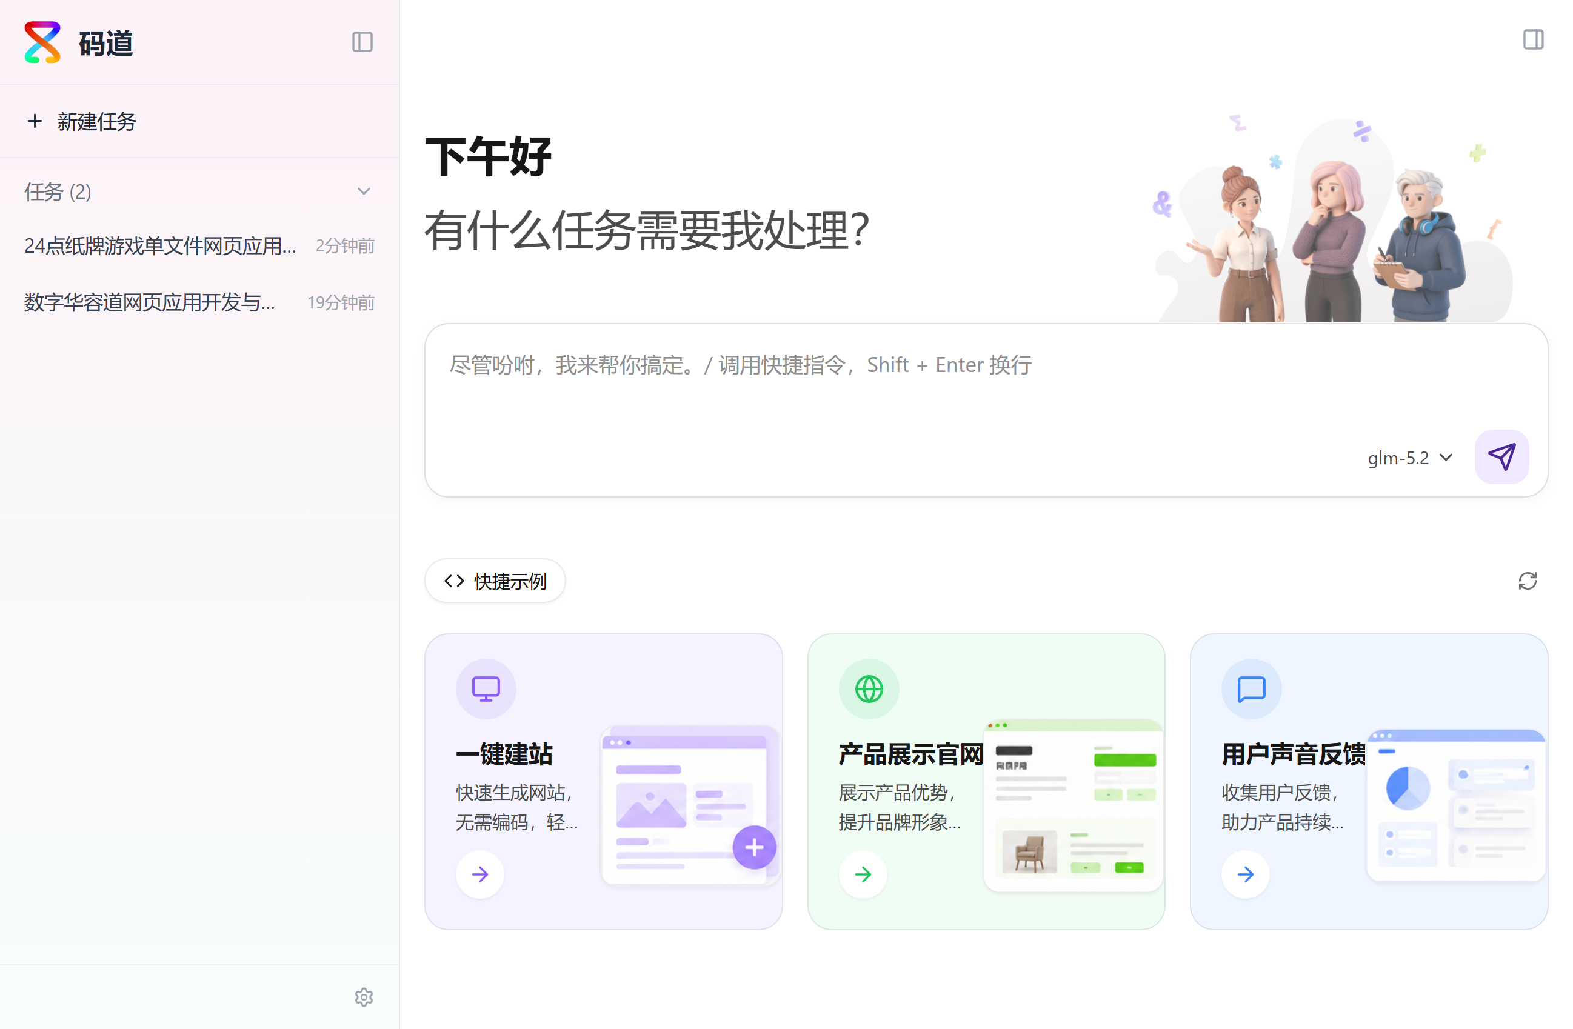Click the 有什么任务需要我处理? heading
Image resolution: width=1573 pixels, height=1029 pixels.
point(647,231)
